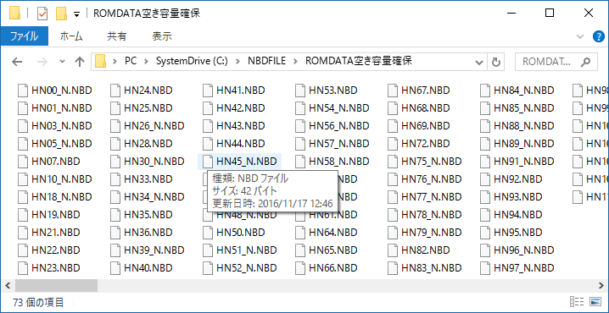Select the file HN97_N.NBD

(x=517, y=268)
